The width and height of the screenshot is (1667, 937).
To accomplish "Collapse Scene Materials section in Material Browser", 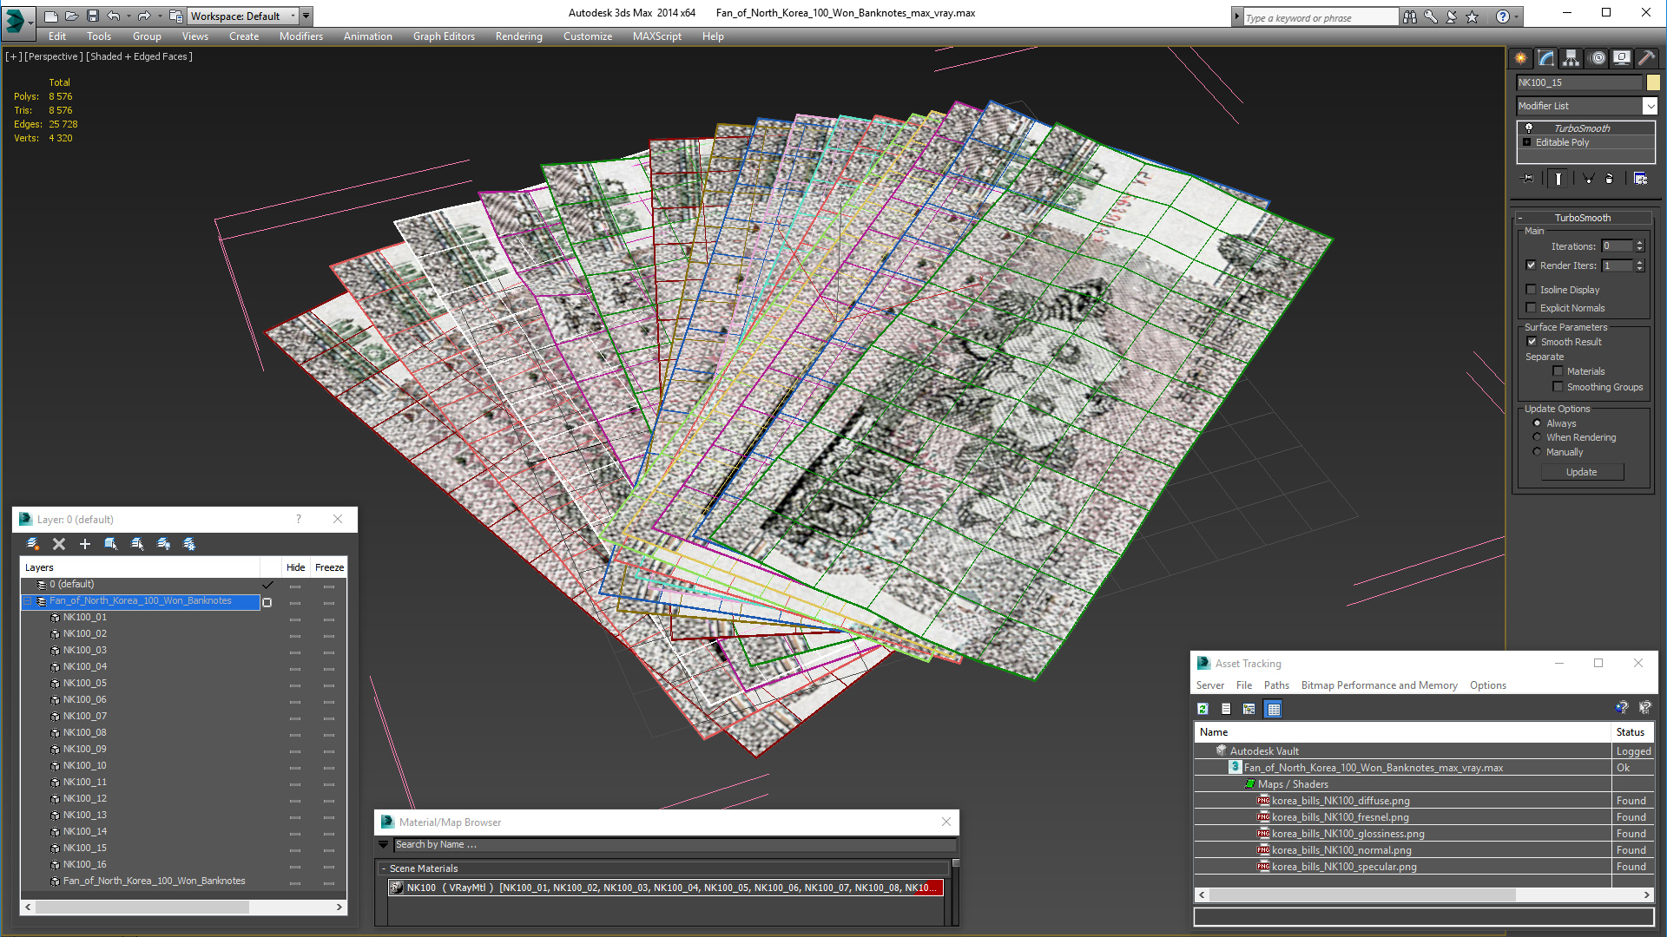I will click(x=384, y=868).
